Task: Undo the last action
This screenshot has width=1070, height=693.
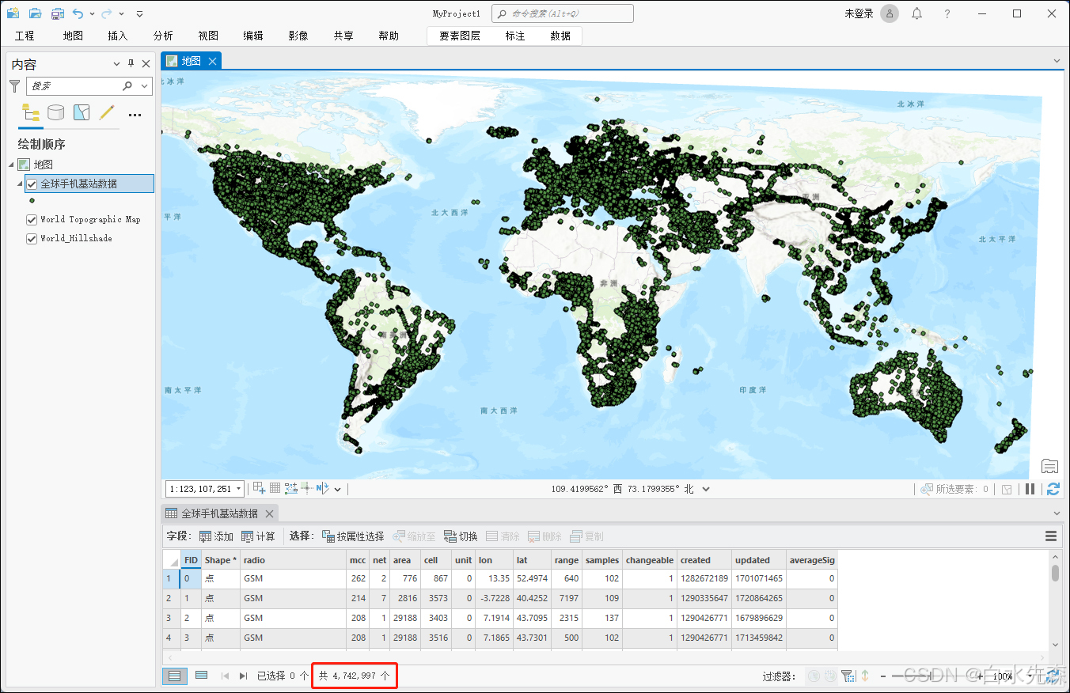Action: click(78, 13)
